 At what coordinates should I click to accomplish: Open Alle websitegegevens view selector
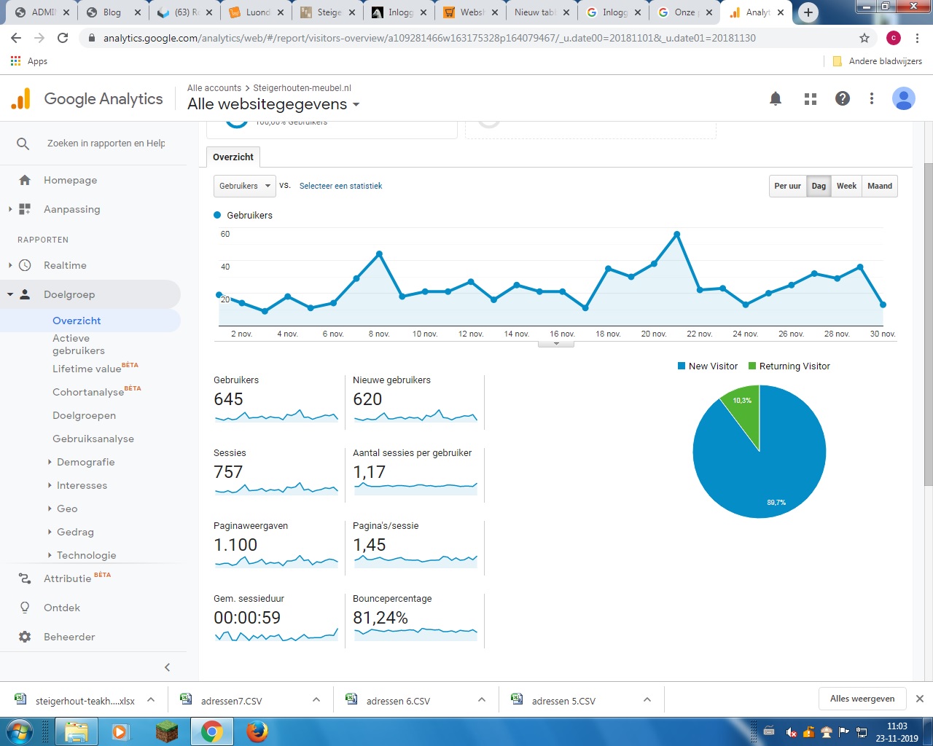point(273,104)
